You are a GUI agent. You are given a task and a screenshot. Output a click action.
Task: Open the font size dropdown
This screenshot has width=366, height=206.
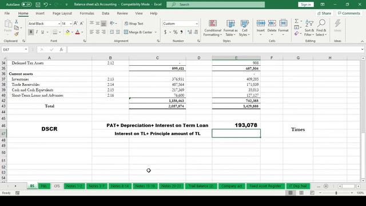pos(71,23)
